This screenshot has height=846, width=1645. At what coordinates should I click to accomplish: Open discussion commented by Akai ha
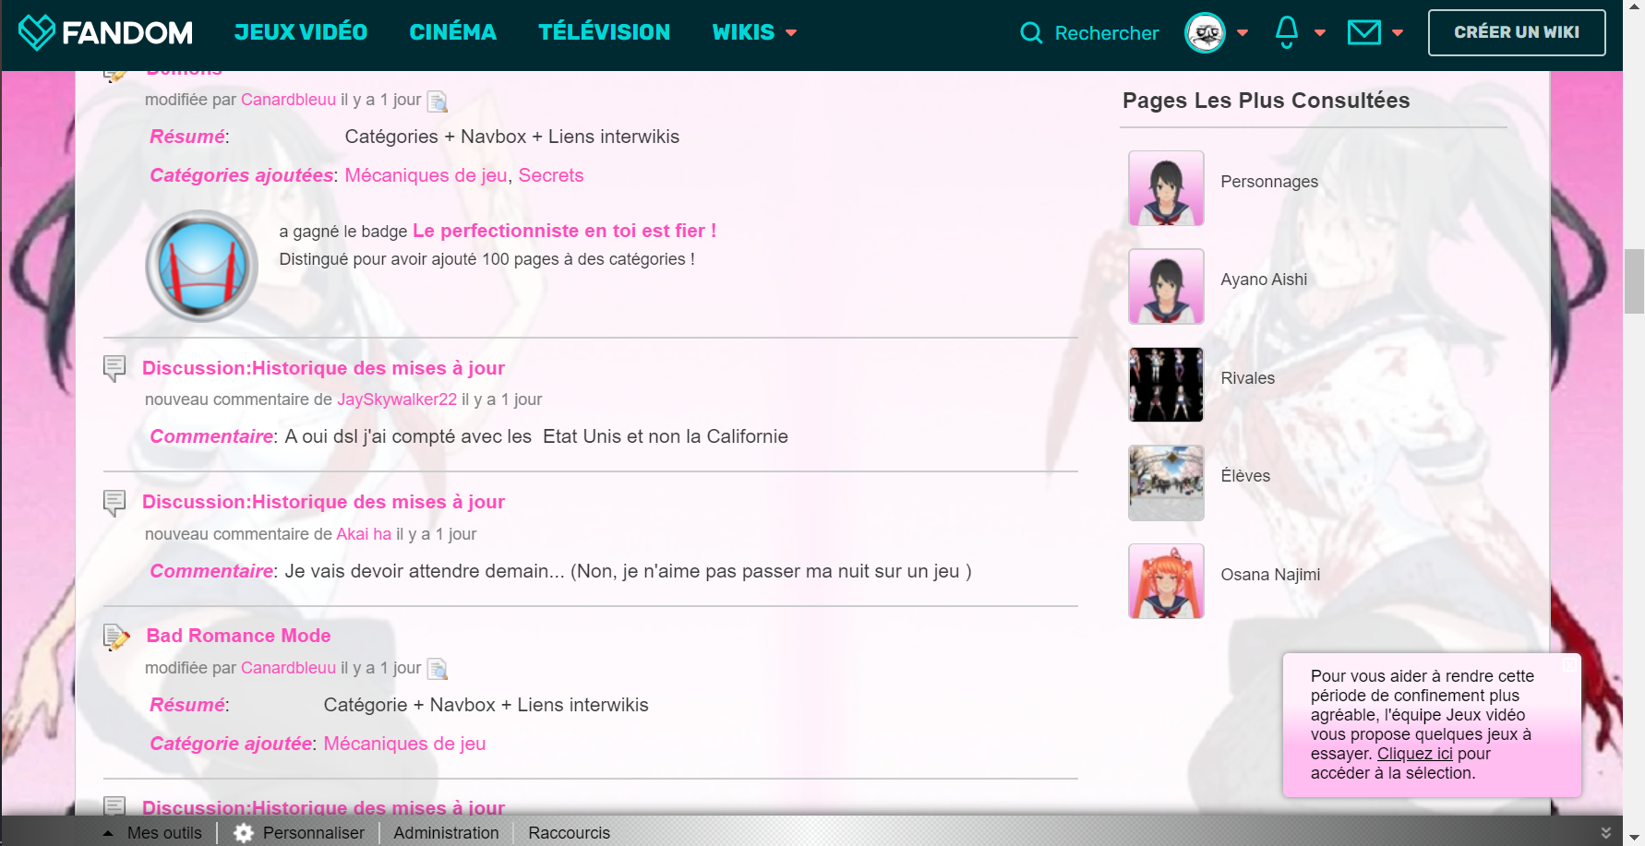(323, 502)
